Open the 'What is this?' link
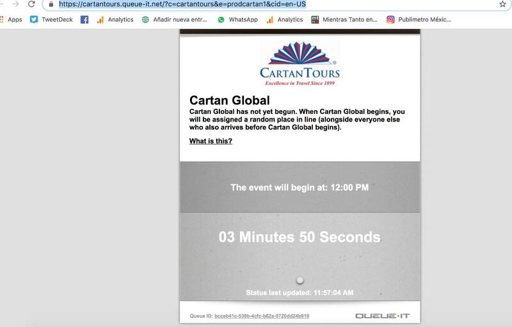The height and width of the screenshot is (327, 512). [211, 141]
